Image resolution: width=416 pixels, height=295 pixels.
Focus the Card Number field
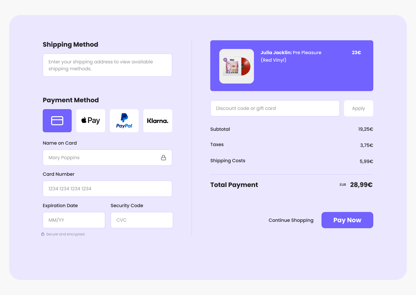coord(107,189)
